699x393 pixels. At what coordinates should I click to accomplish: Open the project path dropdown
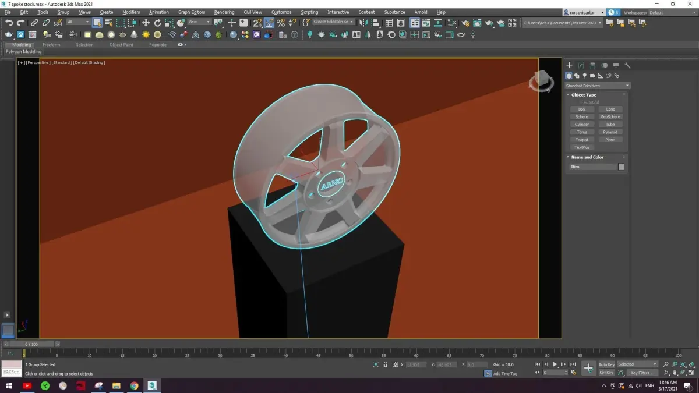[x=562, y=22]
